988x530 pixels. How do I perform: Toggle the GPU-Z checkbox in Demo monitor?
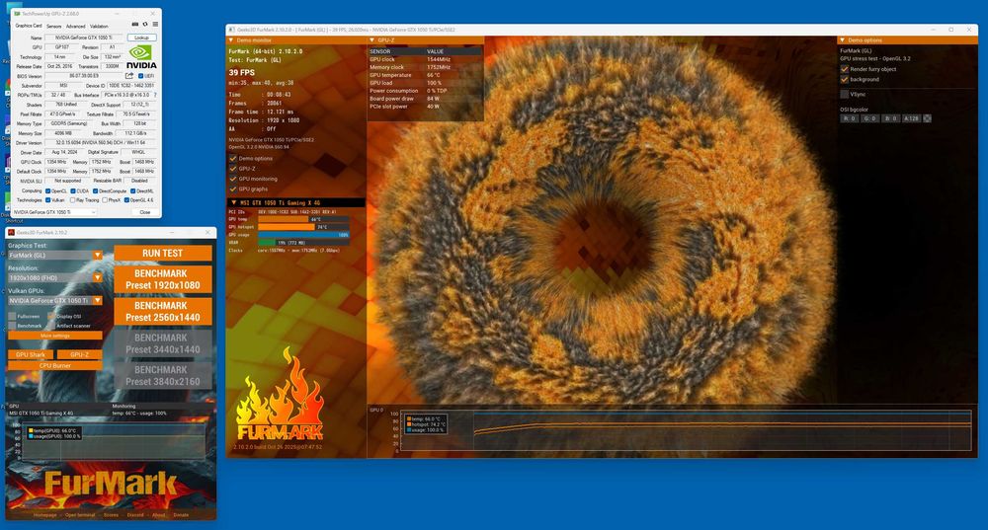(x=232, y=169)
